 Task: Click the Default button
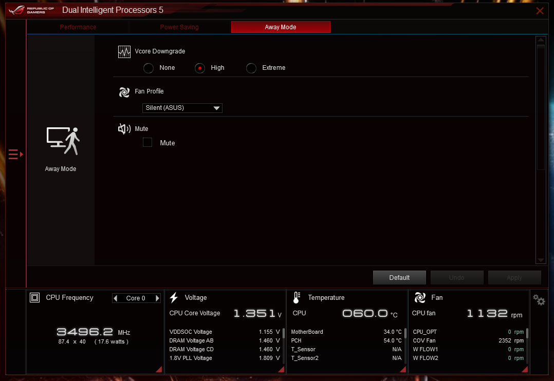(399, 278)
